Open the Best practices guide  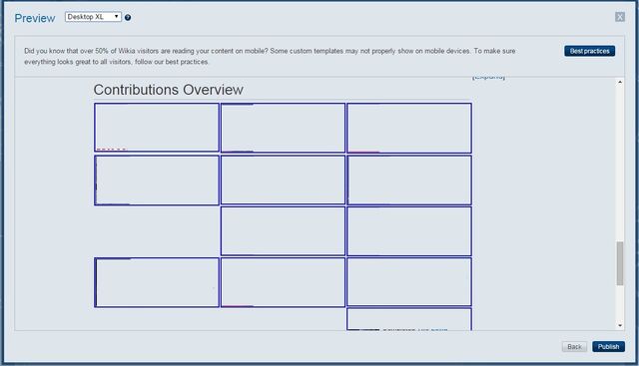tap(589, 51)
